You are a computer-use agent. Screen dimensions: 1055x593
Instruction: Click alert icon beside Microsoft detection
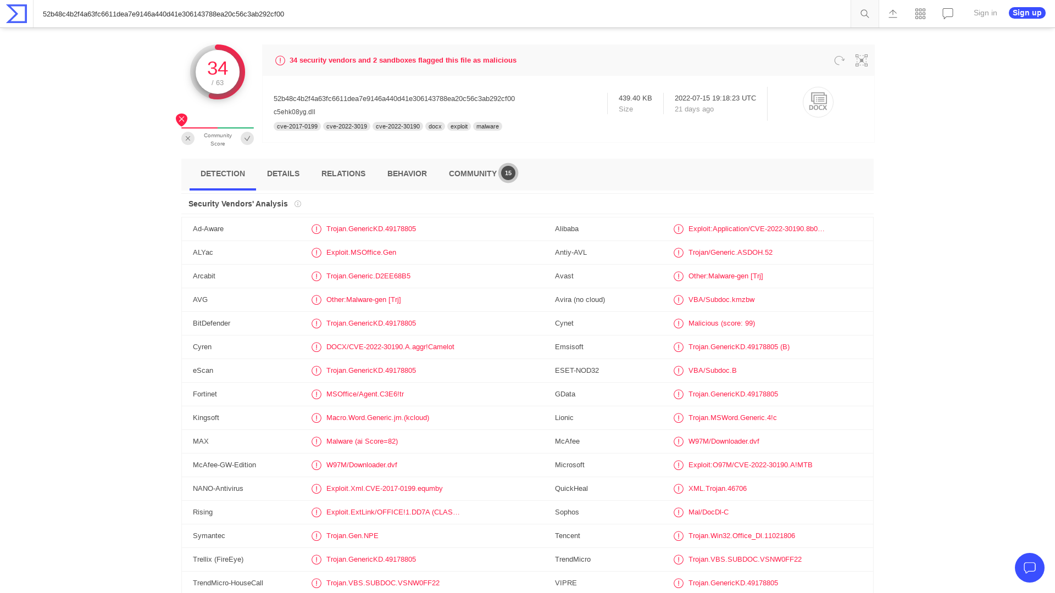[x=679, y=465]
